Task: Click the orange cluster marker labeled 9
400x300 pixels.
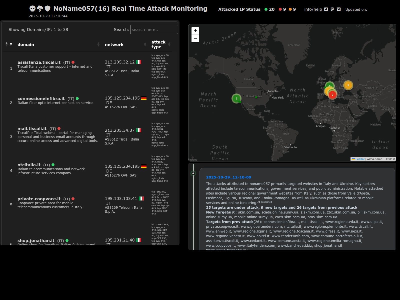Action: [348, 85]
